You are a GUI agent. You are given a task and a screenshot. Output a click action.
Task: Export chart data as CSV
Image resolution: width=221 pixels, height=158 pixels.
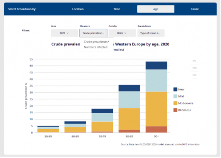click(x=194, y=75)
